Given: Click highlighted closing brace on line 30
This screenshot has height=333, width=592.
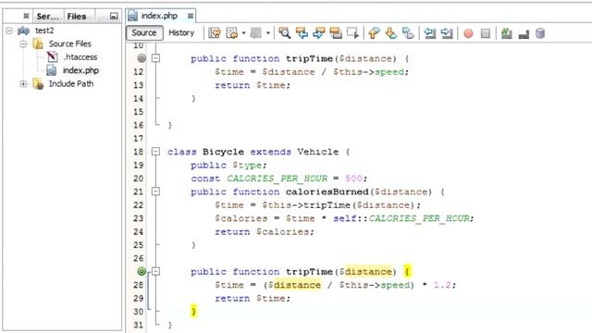Looking at the screenshot, I should coord(193,312).
